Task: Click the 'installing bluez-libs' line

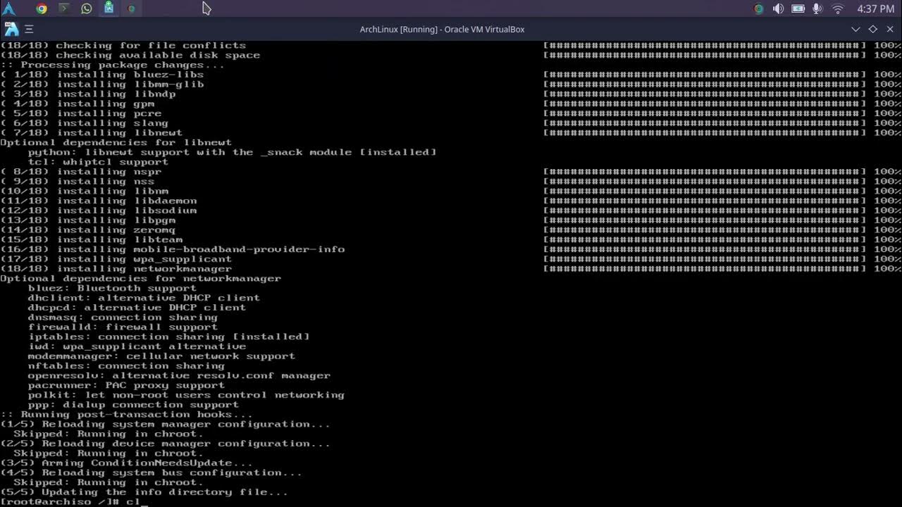Action: (102, 75)
